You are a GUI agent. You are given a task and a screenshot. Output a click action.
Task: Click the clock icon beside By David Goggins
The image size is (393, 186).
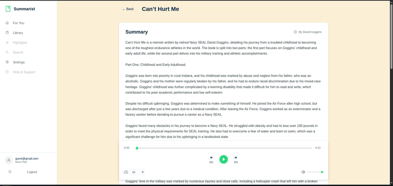[295, 32]
